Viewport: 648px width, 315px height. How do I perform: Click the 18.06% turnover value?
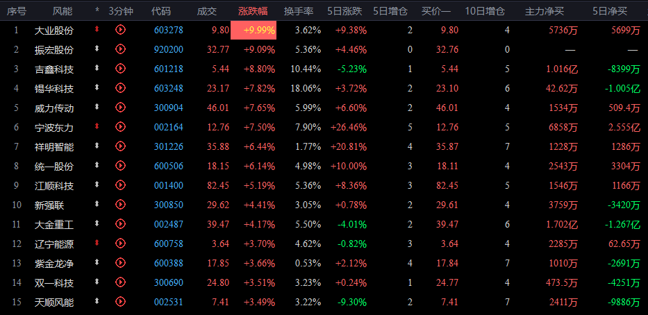pyautogui.click(x=306, y=88)
